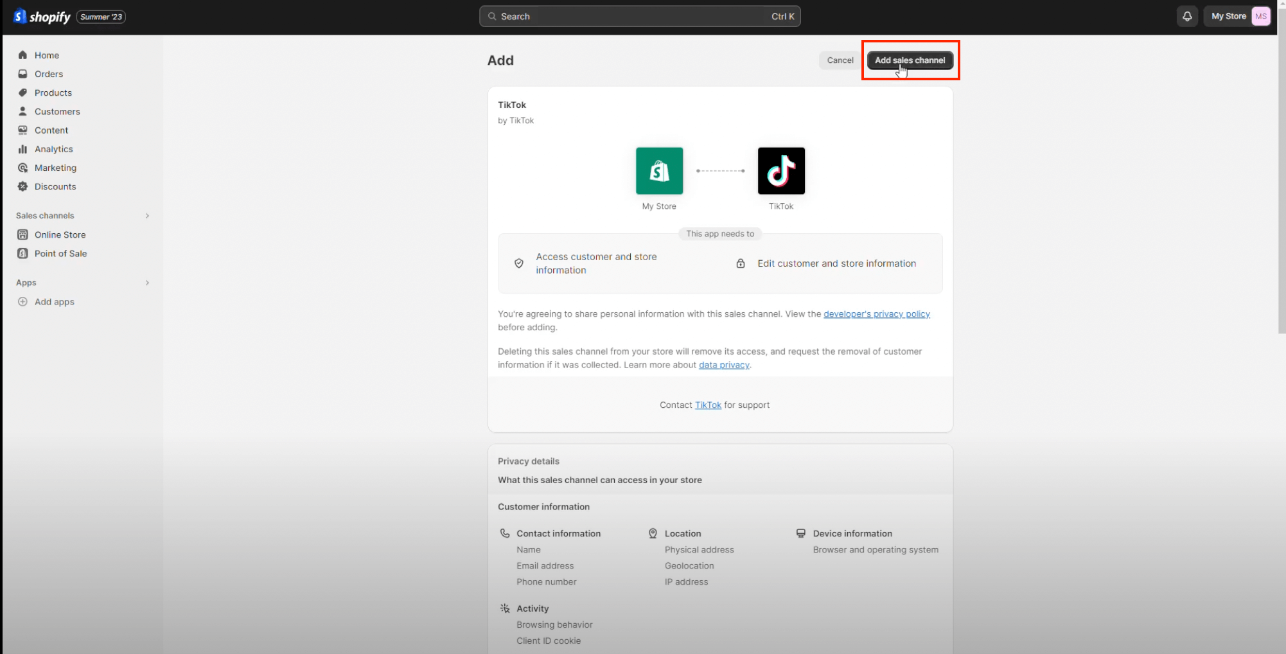The height and width of the screenshot is (654, 1286).
Task: Open the Orders page
Action: (48, 74)
